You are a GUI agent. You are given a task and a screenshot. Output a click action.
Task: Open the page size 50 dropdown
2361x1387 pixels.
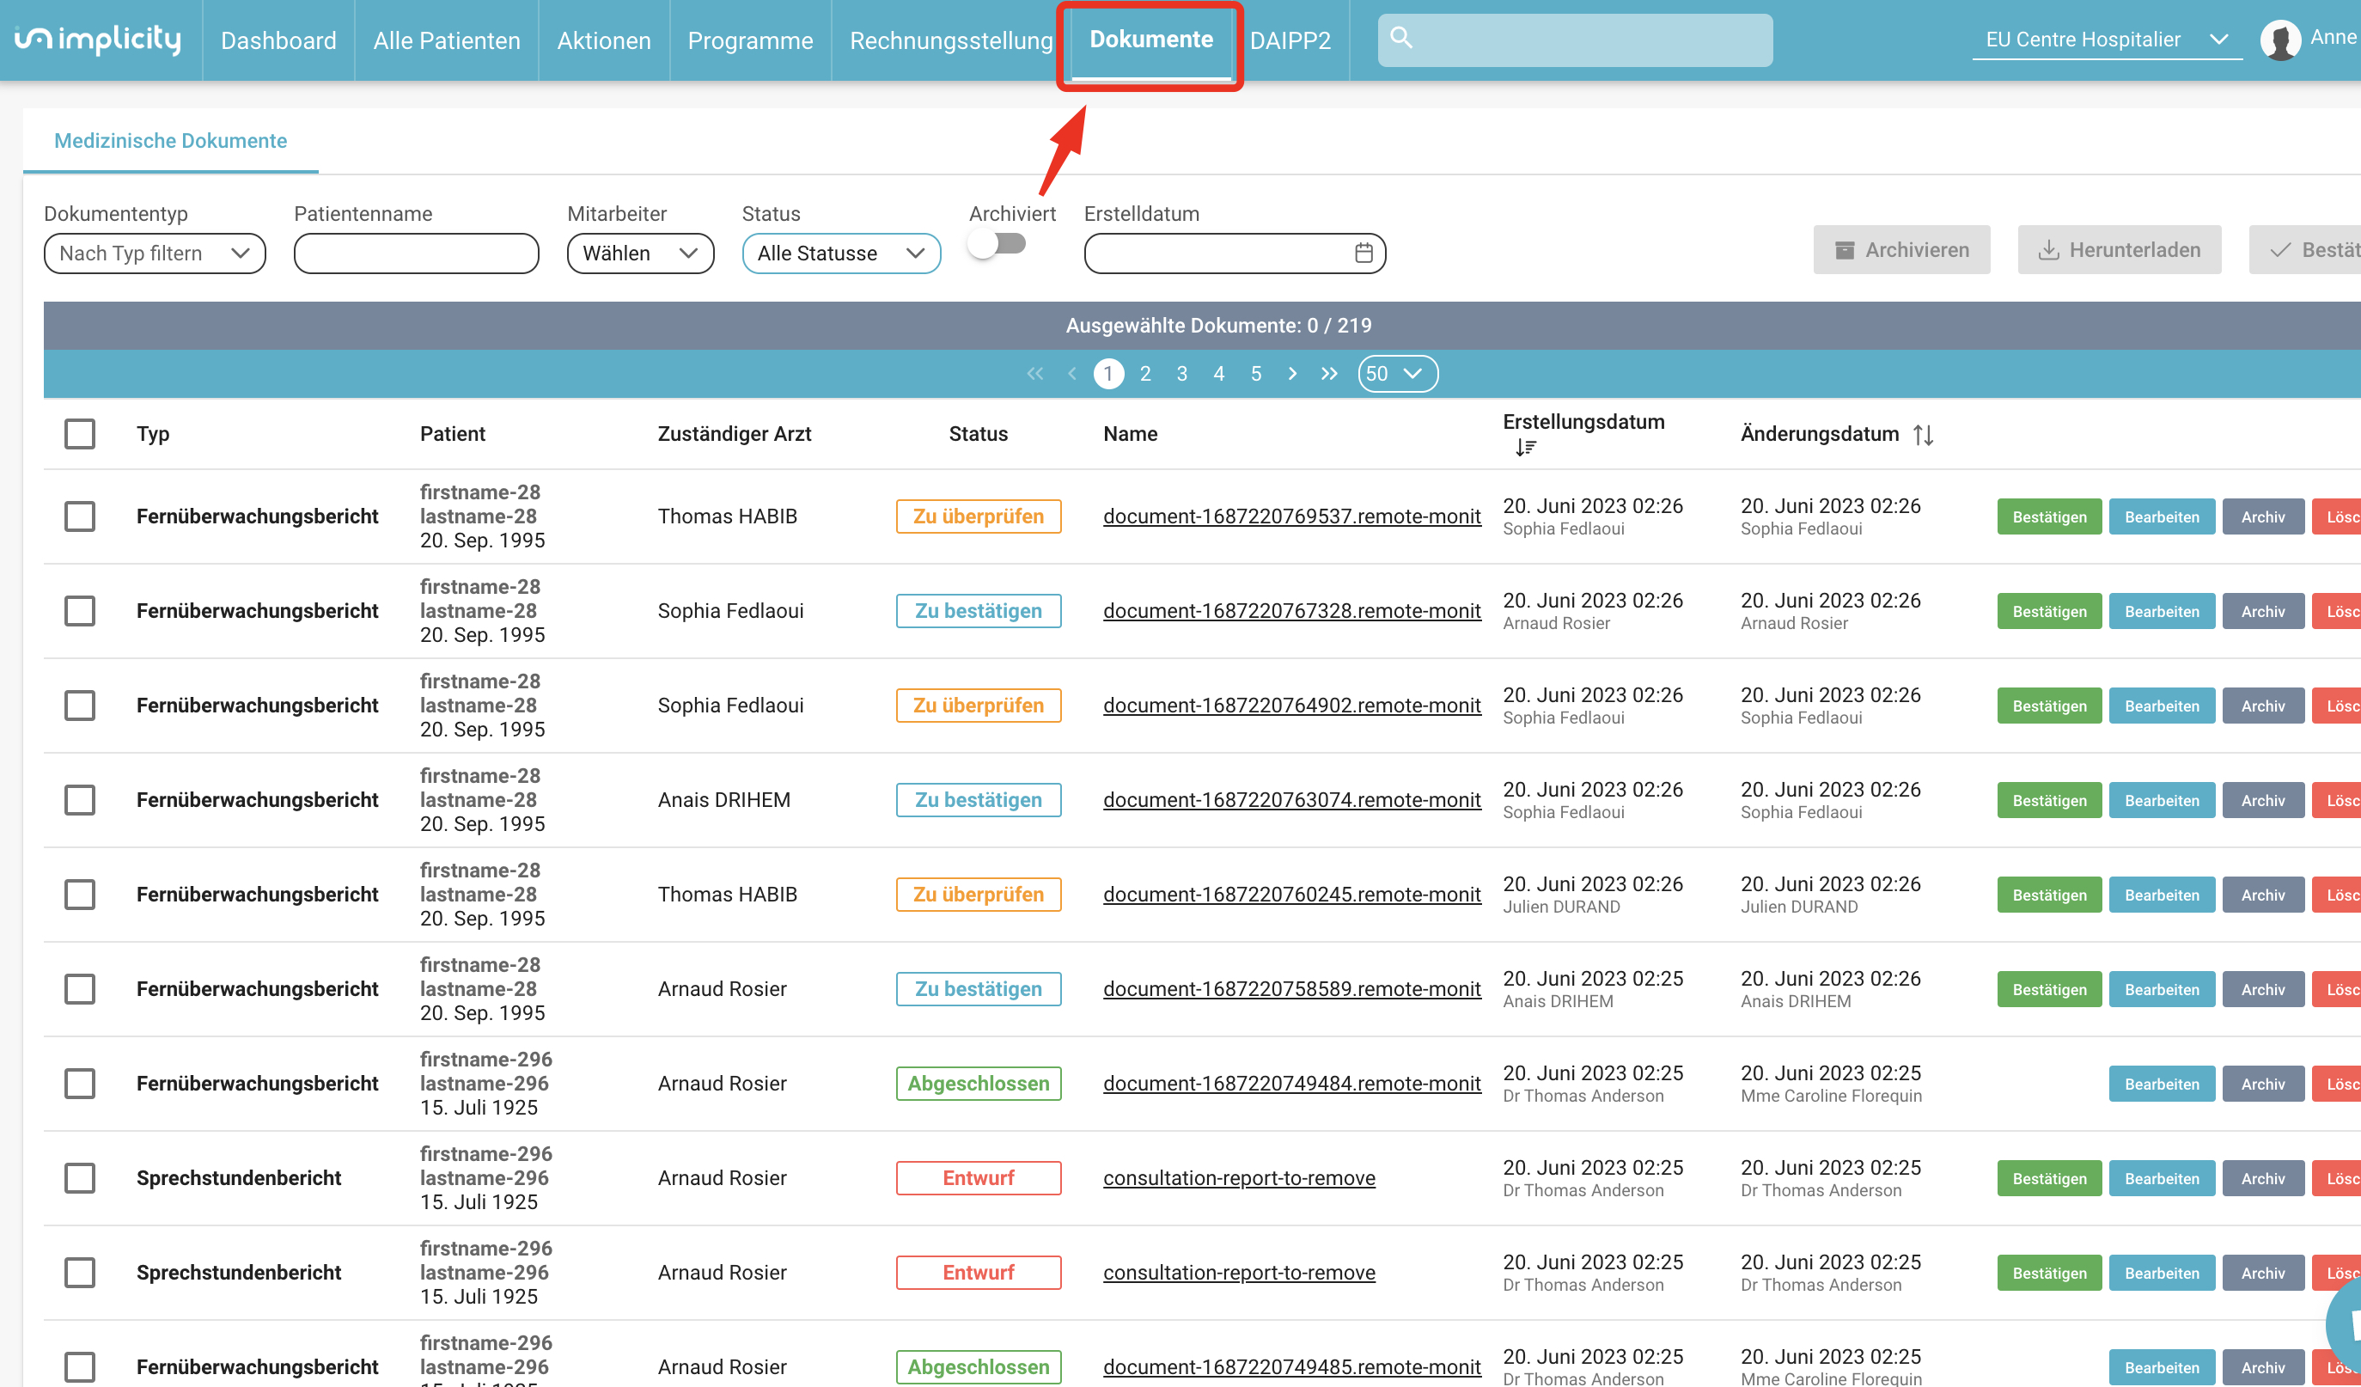pyautogui.click(x=1397, y=374)
